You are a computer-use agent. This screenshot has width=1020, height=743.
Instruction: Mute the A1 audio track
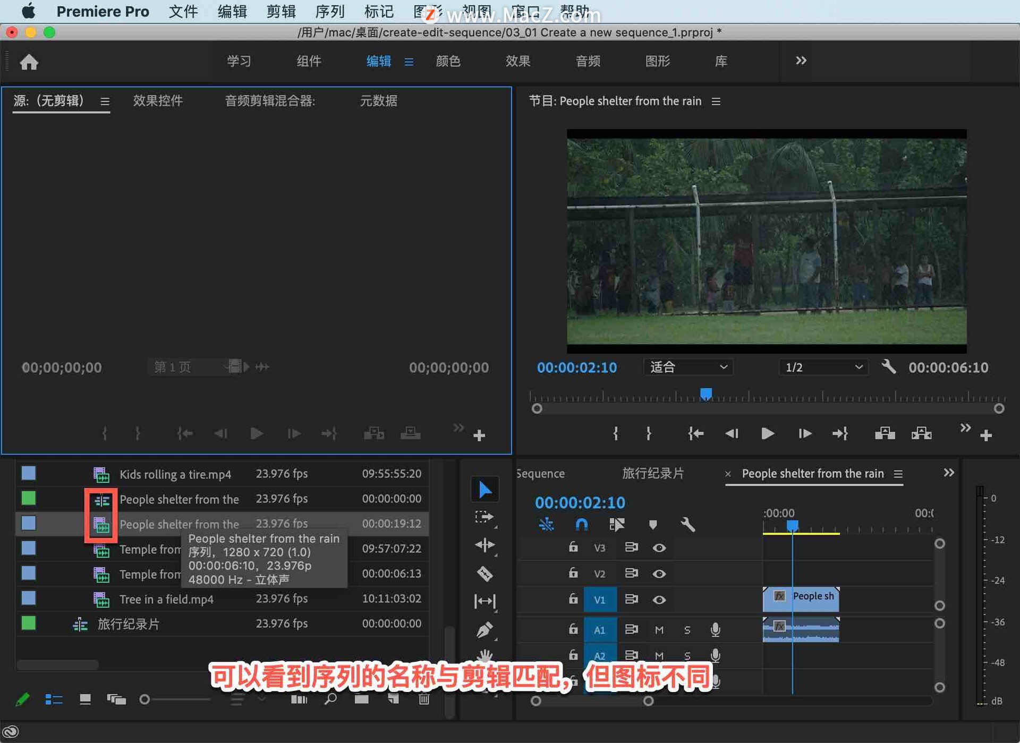(x=659, y=630)
